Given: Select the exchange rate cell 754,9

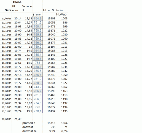Looking at the screenshot, I should pyautogui.click(x=37, y=18).
